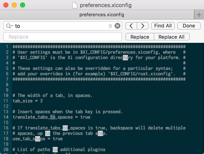Focus the Replace text field

(63, 37)
